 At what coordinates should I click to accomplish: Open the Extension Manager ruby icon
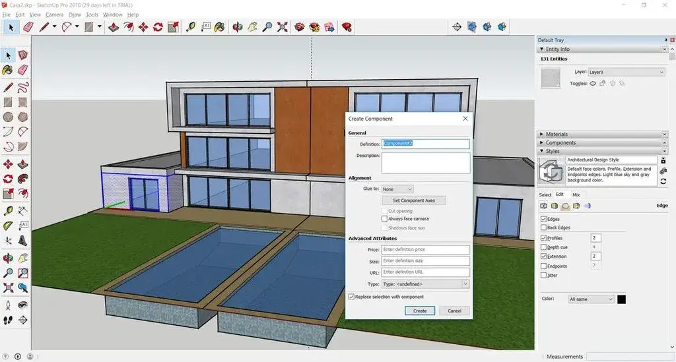[347, 27]
